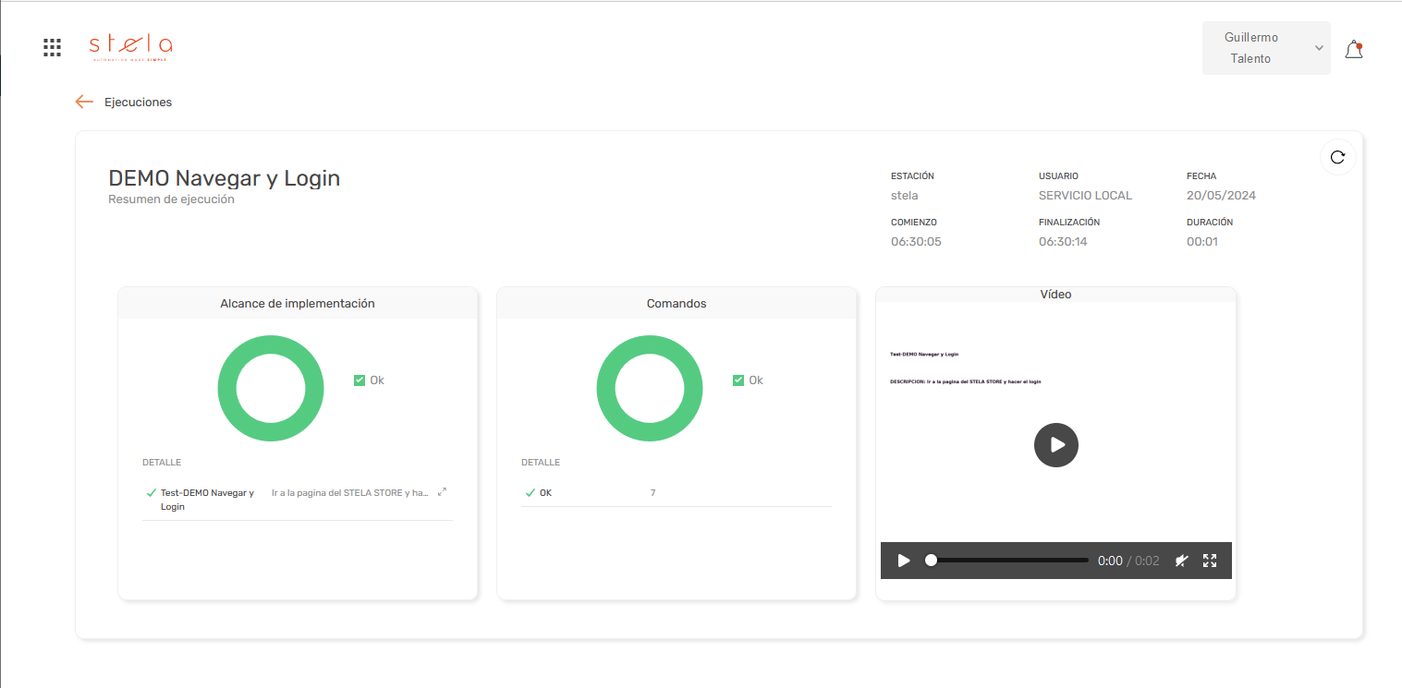This screenshot has height=688, width=1402.
Task: Expand the DETALLE section under Comandos
Action: (x=541, y=462)
